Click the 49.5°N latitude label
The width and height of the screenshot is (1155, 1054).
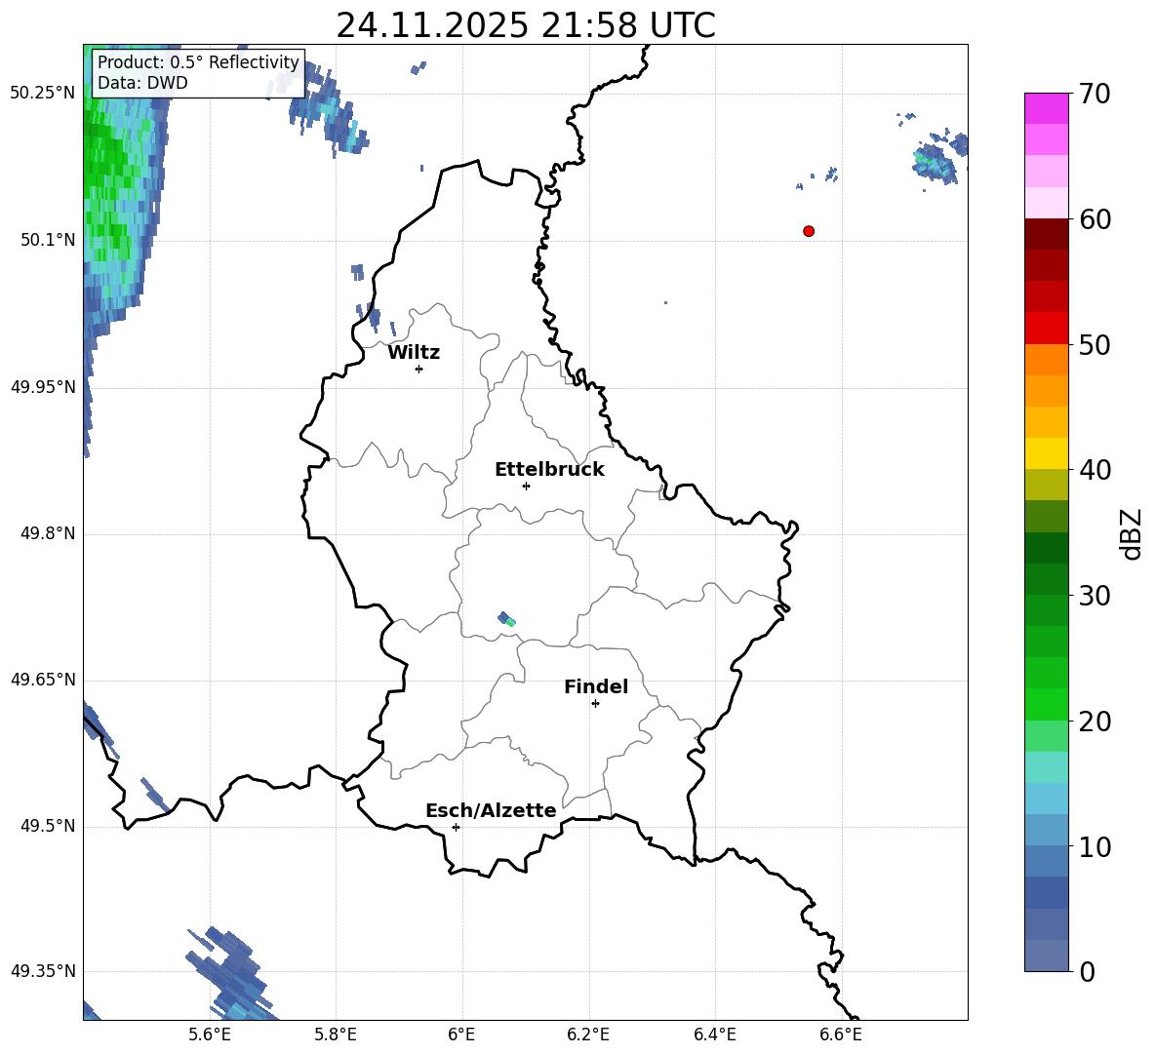click(x=48, y=825)
